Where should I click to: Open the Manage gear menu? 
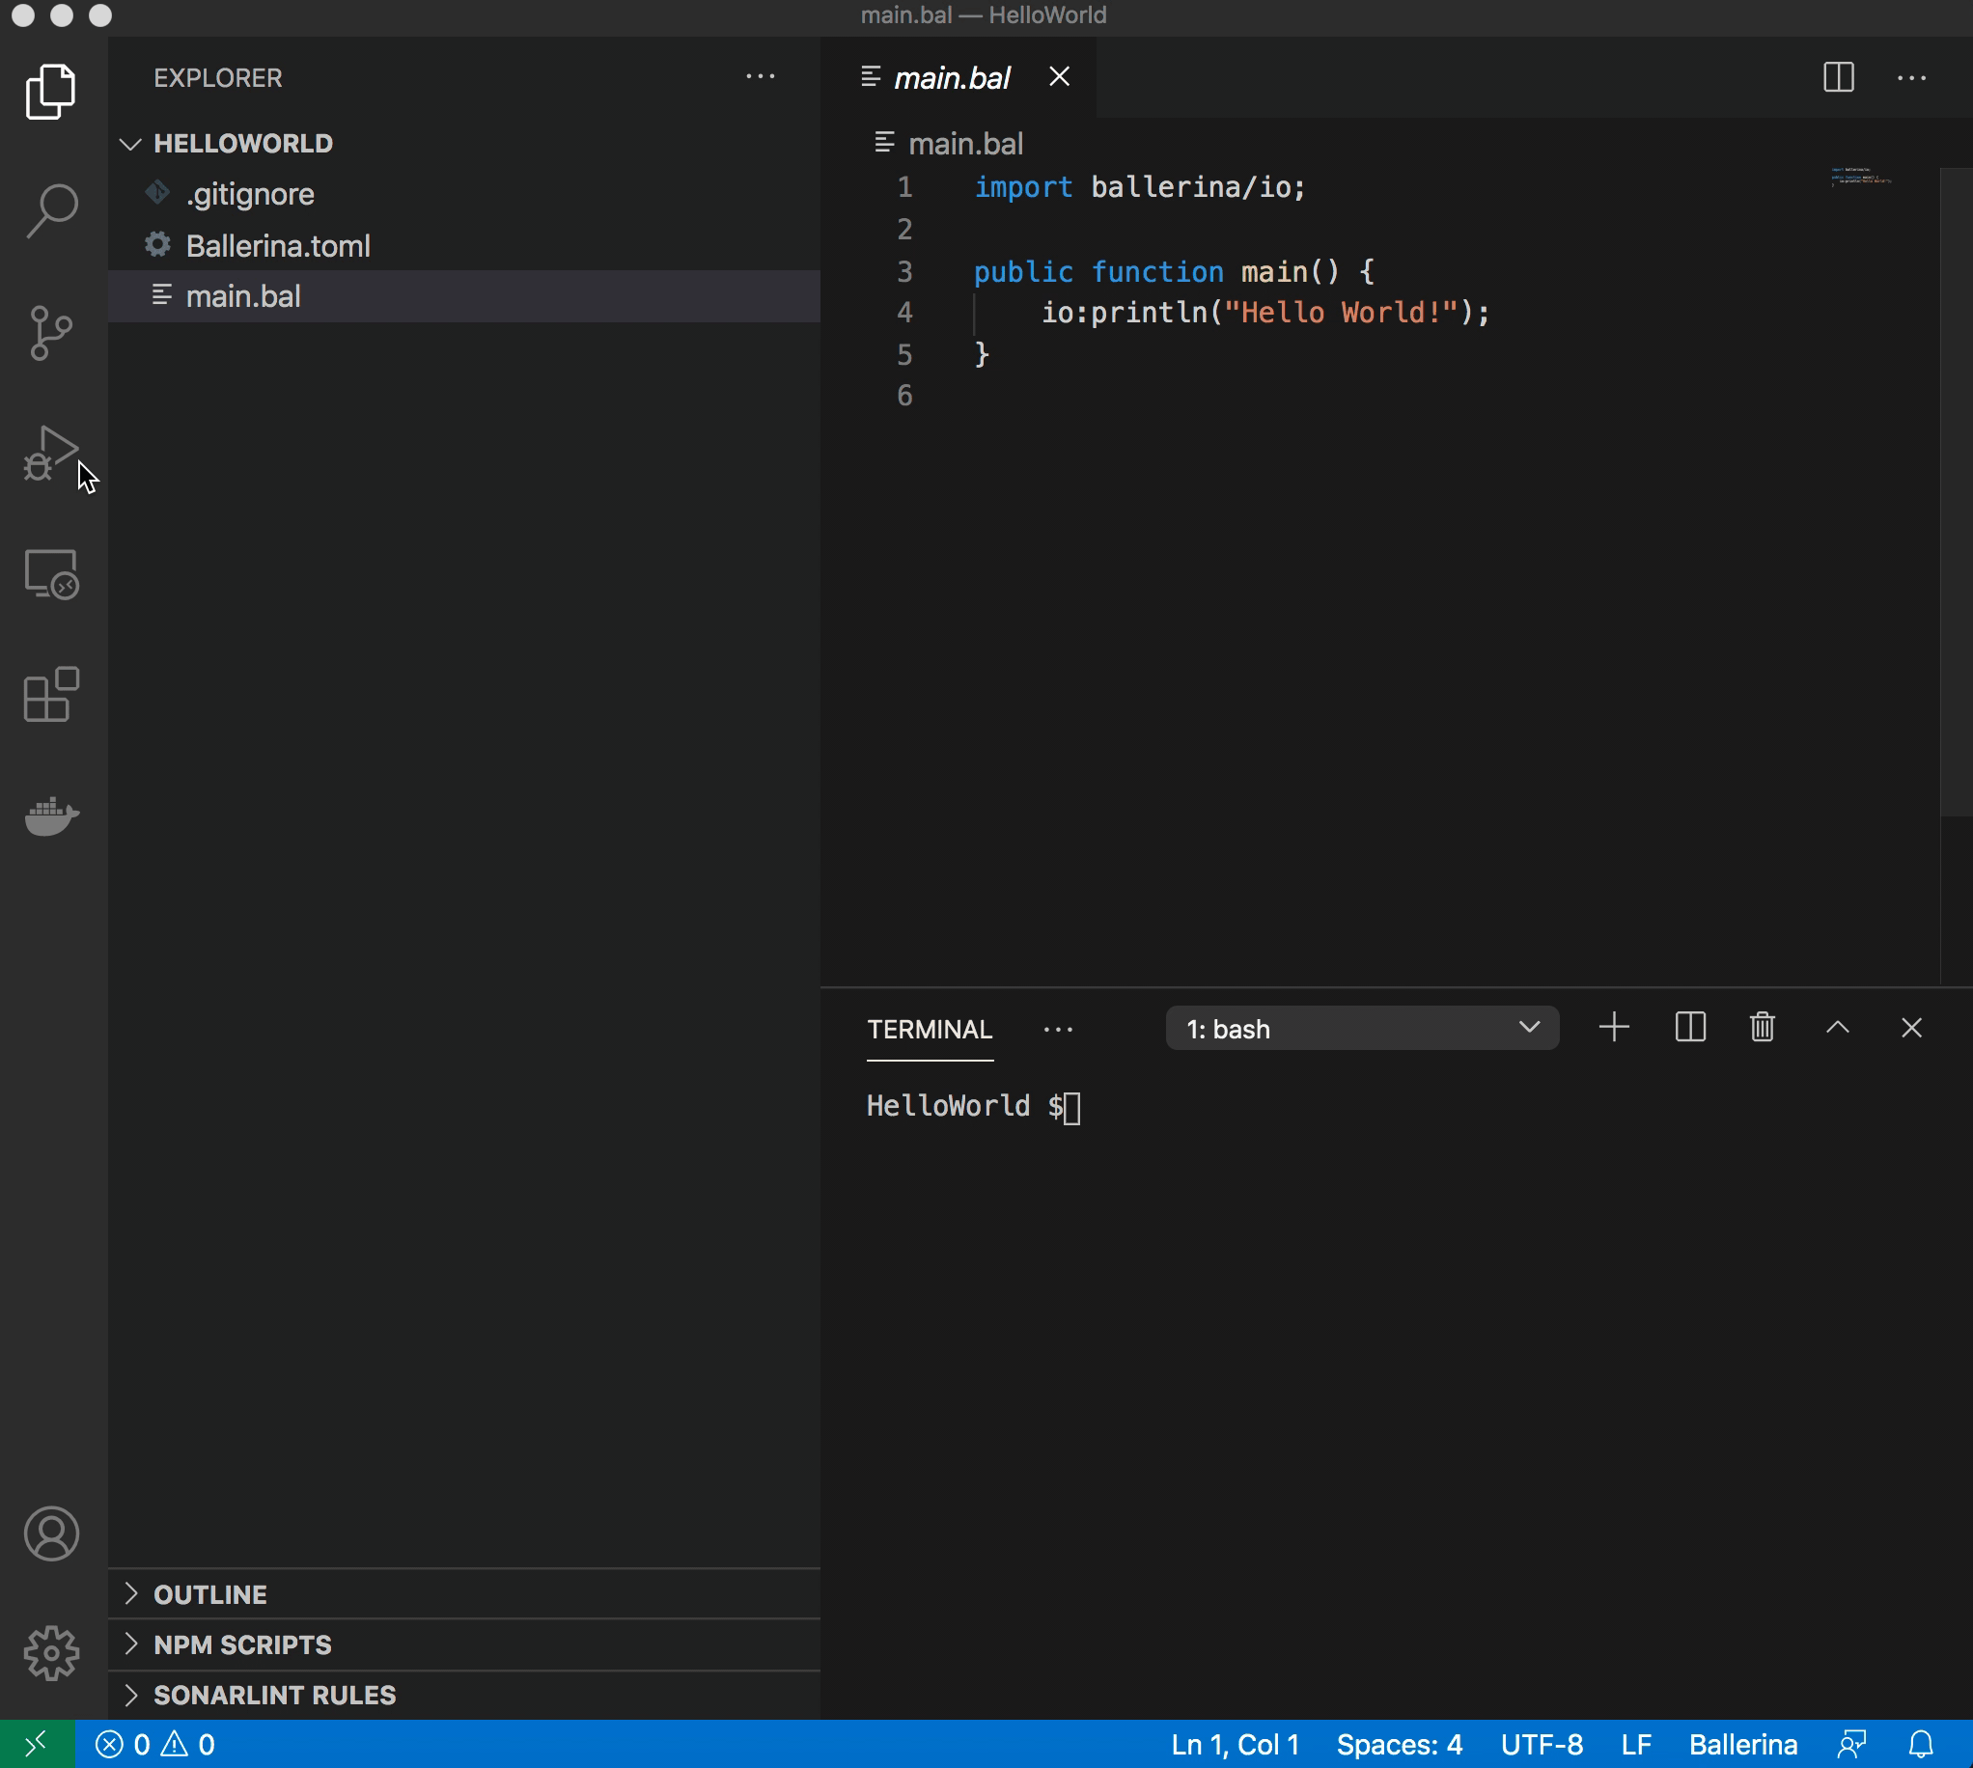[x=51, y=1653]
